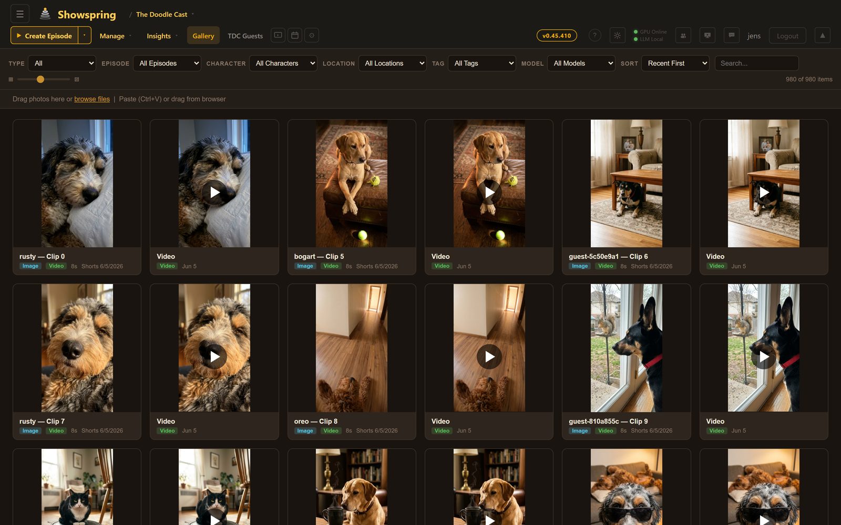Open the hamburger sidebar menu
841x525 pixels.
click(20, 14)
